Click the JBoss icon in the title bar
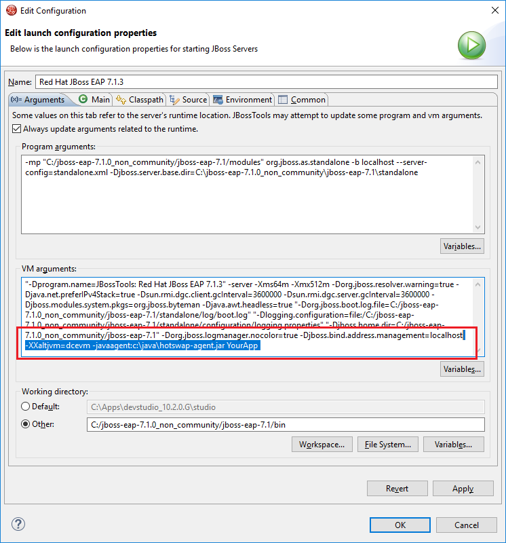Viewport: 506px width, 543px height. point(12,10)
